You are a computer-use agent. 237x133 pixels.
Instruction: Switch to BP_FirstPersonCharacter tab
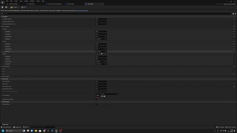[x=55, y=4]
